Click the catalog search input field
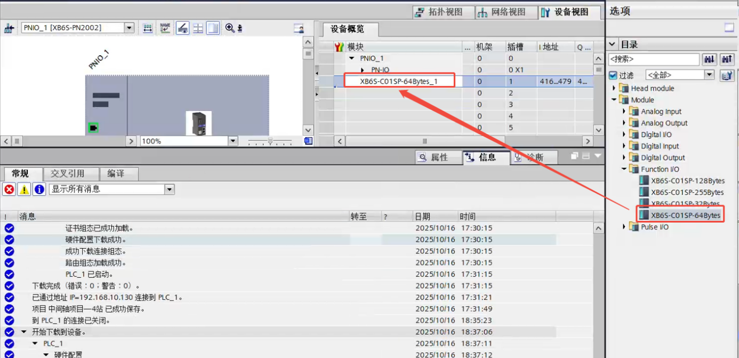Viewport: 739px width, 358px height. tap(653, 59)
